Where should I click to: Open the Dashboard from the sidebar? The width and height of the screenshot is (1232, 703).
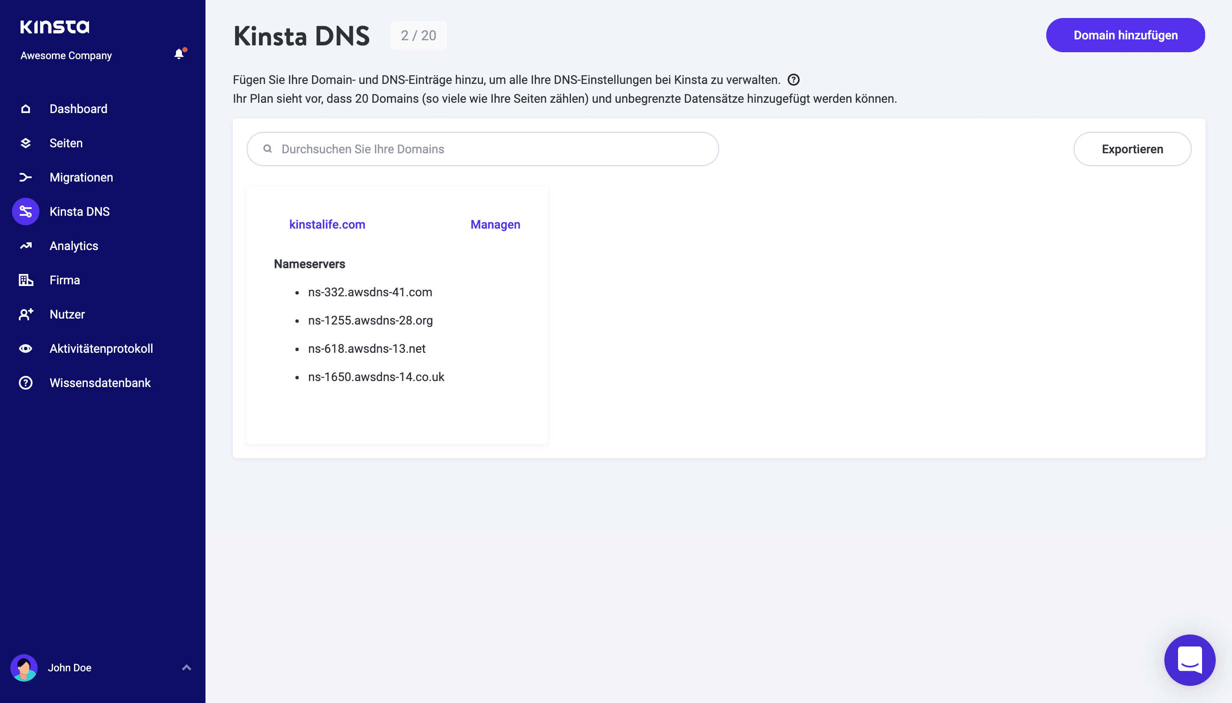tap(78, 108)
